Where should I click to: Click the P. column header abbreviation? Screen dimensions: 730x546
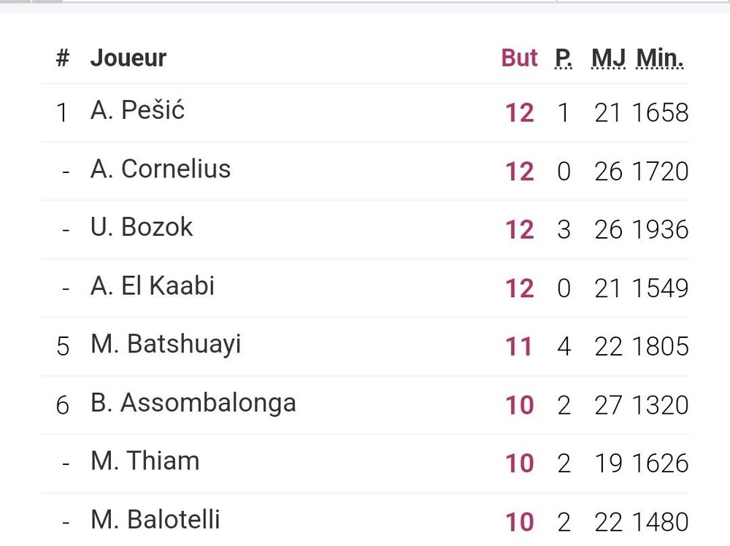tap(564, 58)
